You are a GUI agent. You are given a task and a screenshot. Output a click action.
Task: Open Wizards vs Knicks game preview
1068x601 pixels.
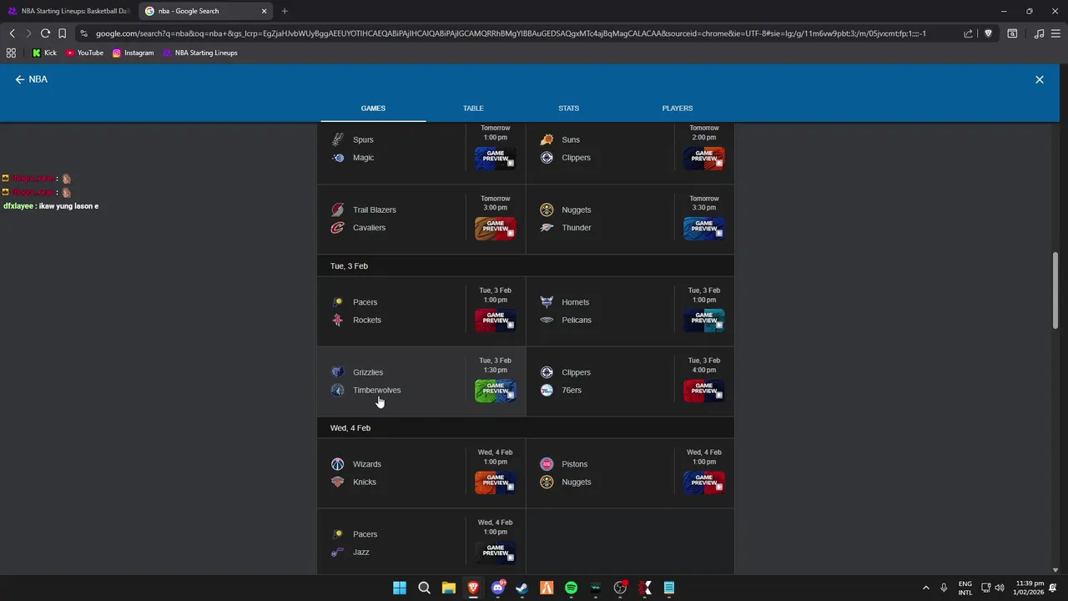[x=496, y=482]
